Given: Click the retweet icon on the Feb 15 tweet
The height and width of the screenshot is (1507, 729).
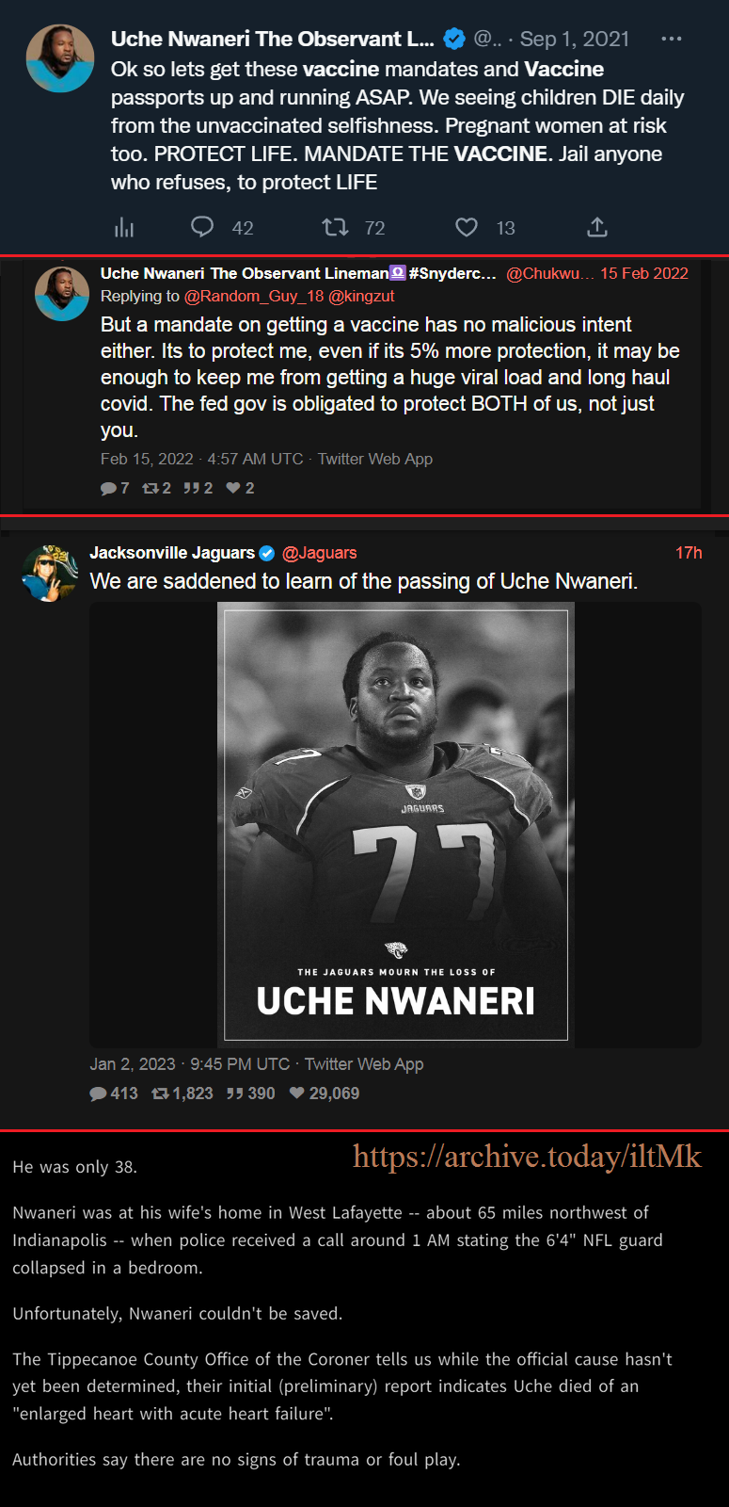Looking at the screenshot, I should click(150, 488).
